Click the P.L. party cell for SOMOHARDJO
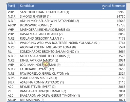 tap(10, 52)
